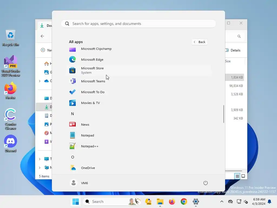Open the Details pane in File Explorer
The height and width of the screenshot is (208, 277).
click(233, 50)
